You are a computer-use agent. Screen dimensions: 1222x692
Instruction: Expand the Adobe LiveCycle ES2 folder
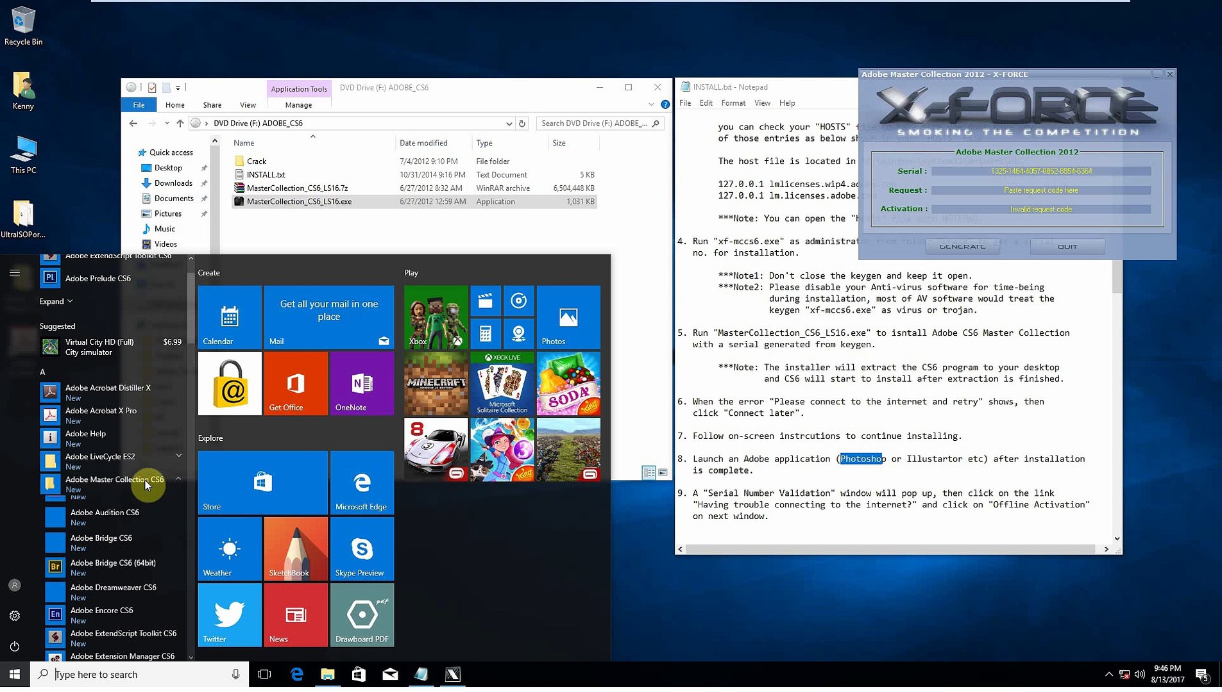point(178,456)
